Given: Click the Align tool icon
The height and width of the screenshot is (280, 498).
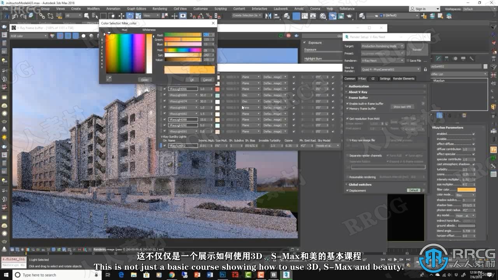Looking at the screenshot, I should pyautogui.click(x=277, y=16).
